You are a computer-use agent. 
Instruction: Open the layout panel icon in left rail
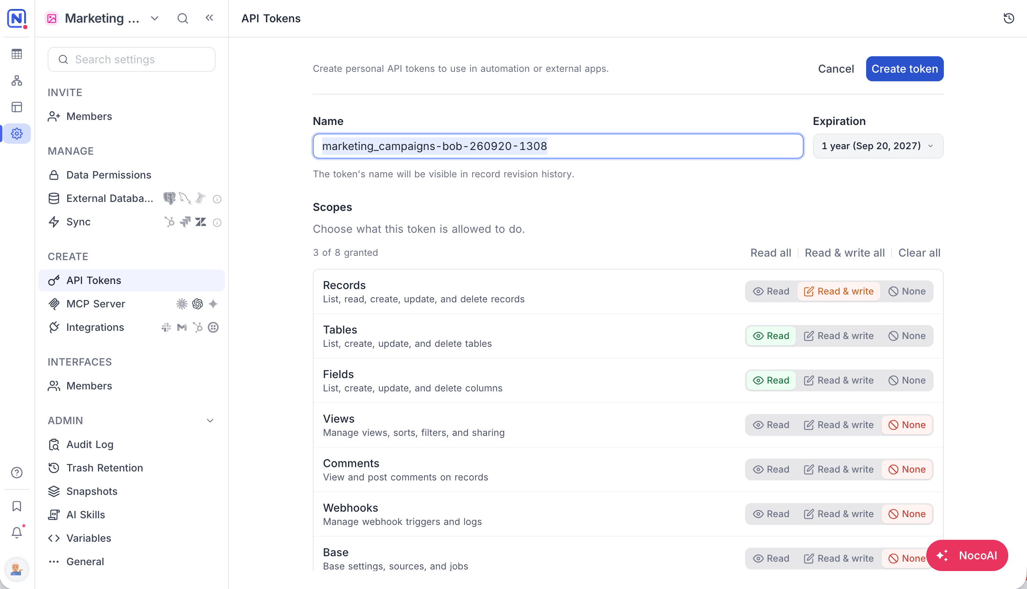click(x=16, y=107)
